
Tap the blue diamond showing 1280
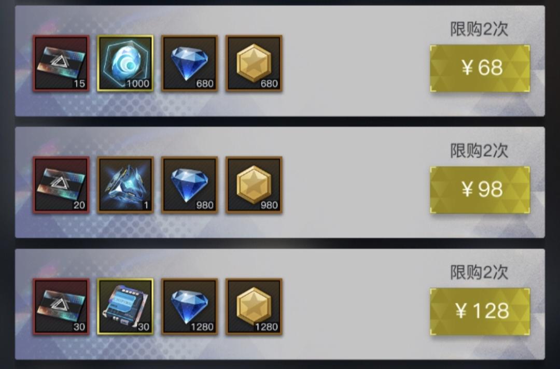(x=190, y=306)
